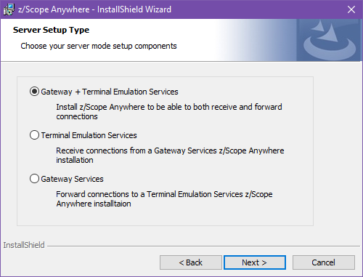
Task: Enable the Gateway Services radio option circle
Action: 34,179
